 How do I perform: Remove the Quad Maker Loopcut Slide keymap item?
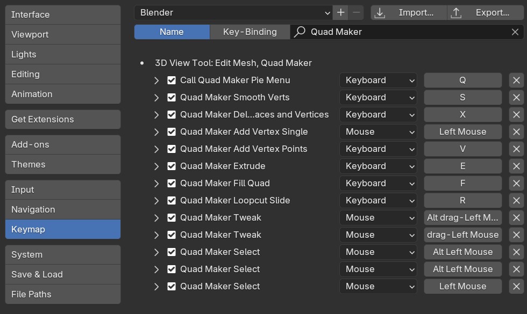(516, 200)
